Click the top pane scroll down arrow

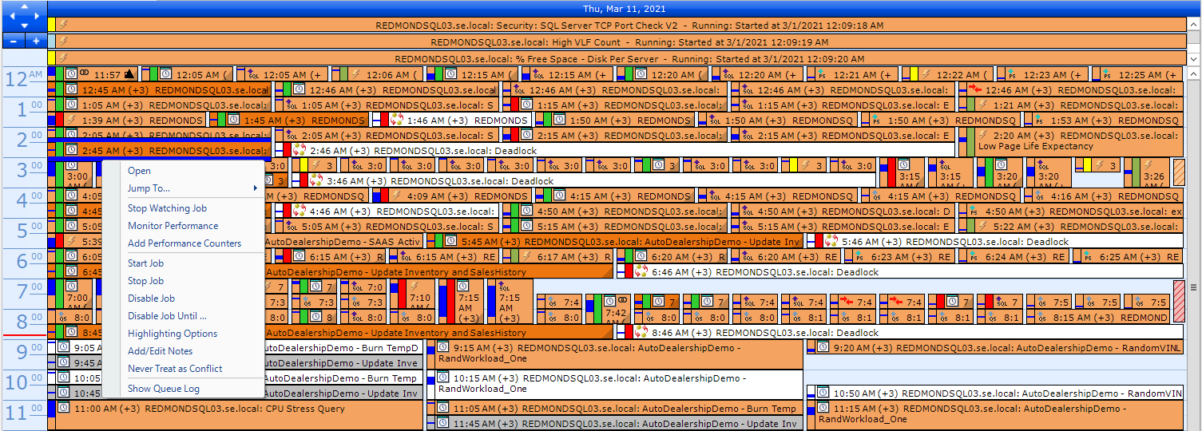click(1194, 60)
